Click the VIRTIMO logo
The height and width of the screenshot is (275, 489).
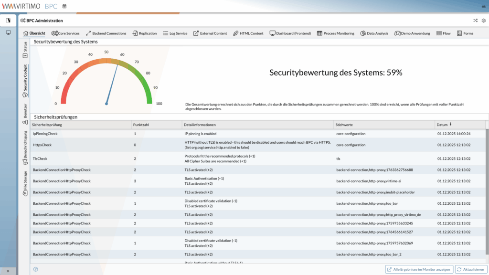[29, 6]
